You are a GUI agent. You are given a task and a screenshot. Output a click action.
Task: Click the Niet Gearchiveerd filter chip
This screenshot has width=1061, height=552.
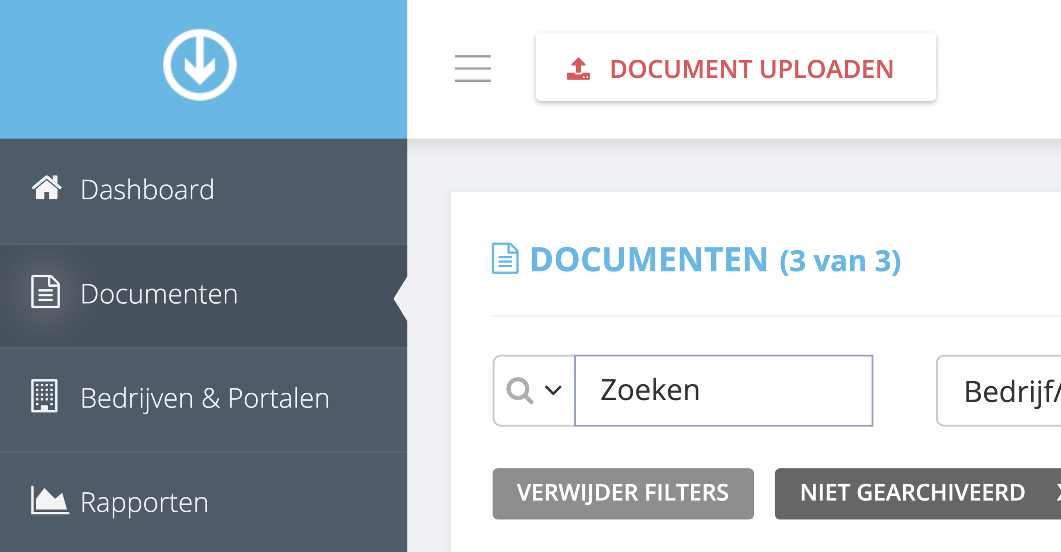click(918, 494)
